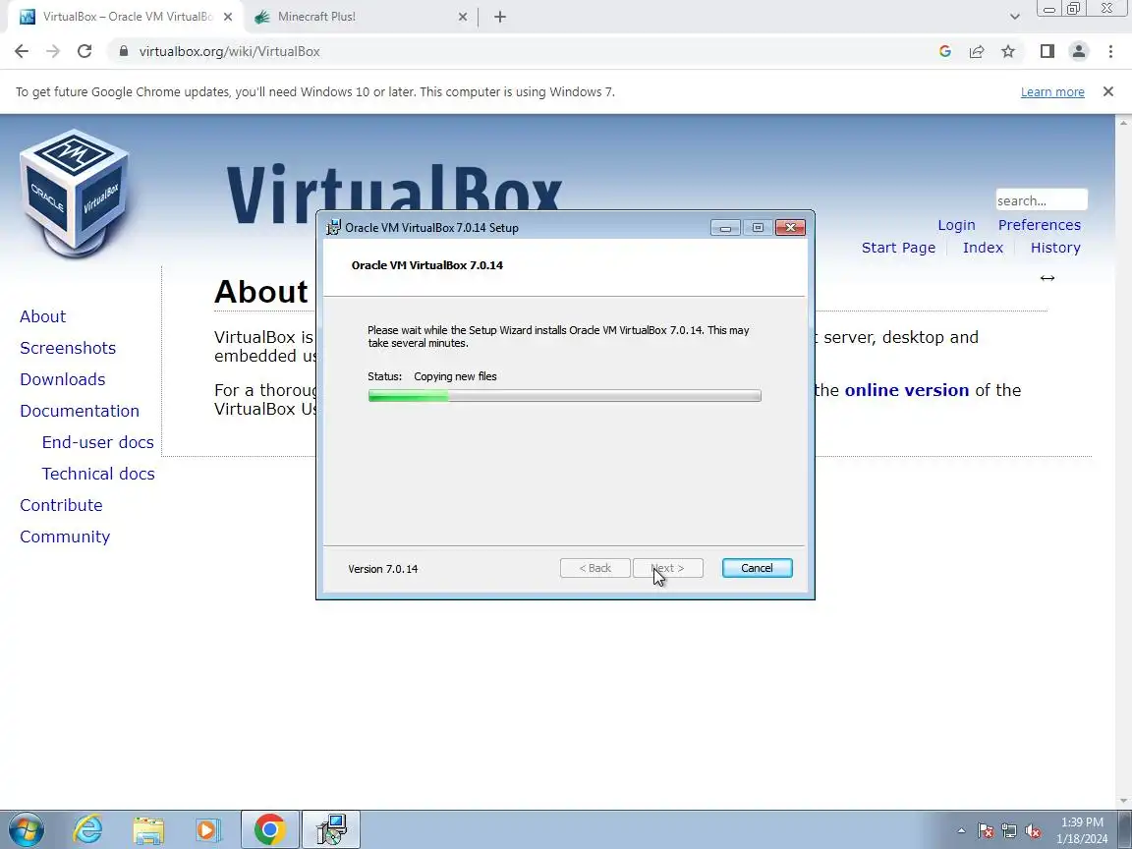Open About in the sidebar
1132x849 pixels.
tap(42, 316)
